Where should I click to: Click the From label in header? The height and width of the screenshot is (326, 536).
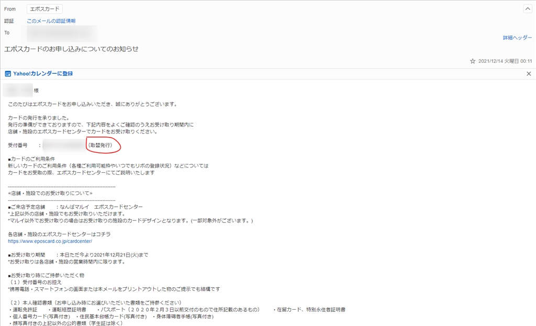pos(10,9)
